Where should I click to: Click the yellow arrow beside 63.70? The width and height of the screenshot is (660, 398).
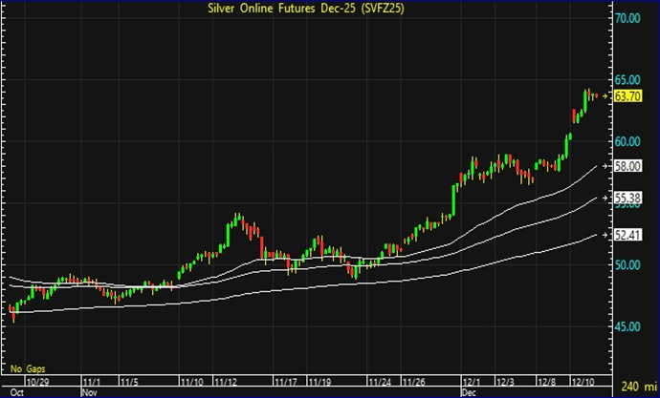606,96
